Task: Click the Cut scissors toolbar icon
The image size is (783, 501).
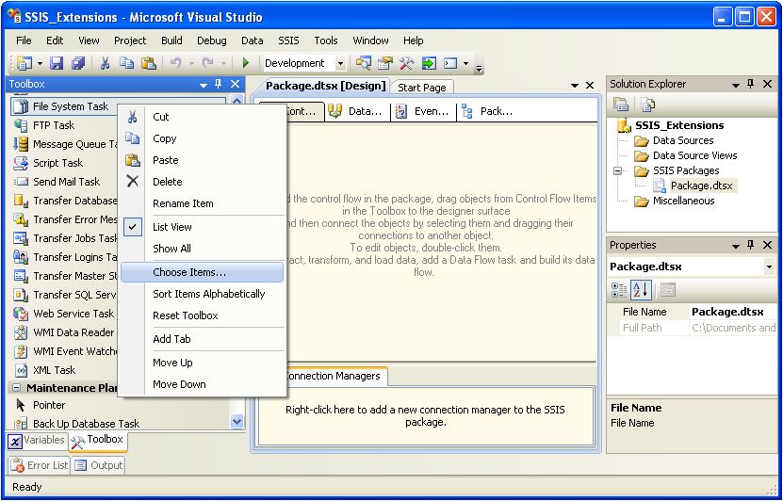Action: point(105,63)
